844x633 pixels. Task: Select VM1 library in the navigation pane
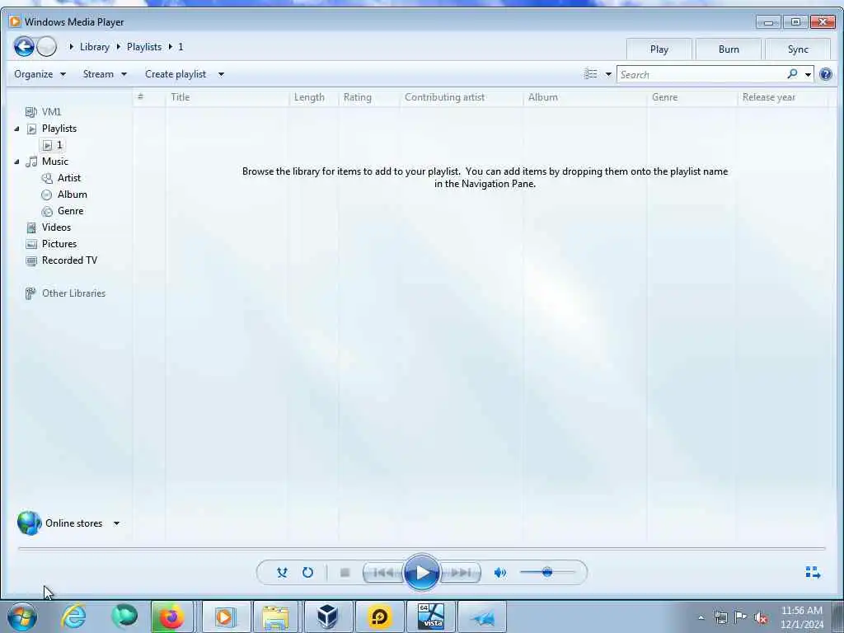pos(51,112)
